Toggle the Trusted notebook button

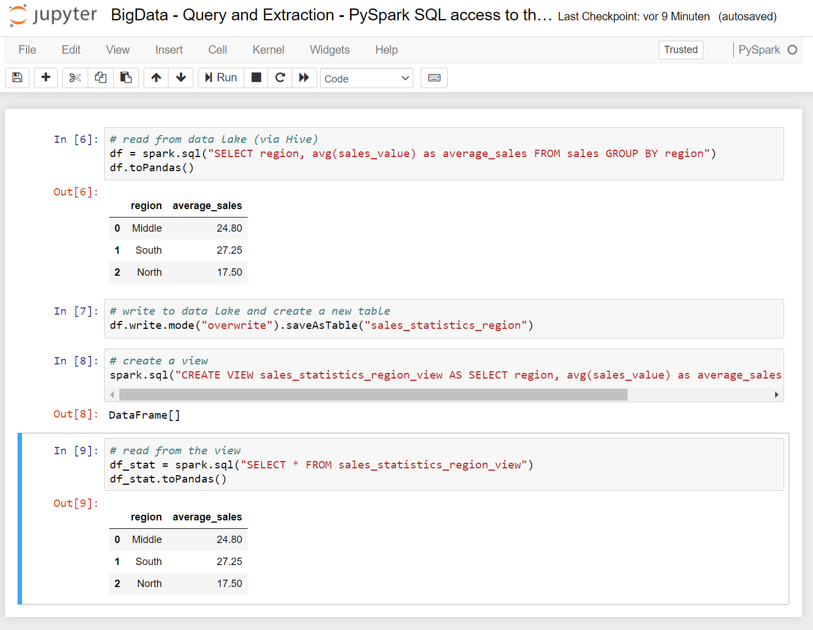coord(681,50)
